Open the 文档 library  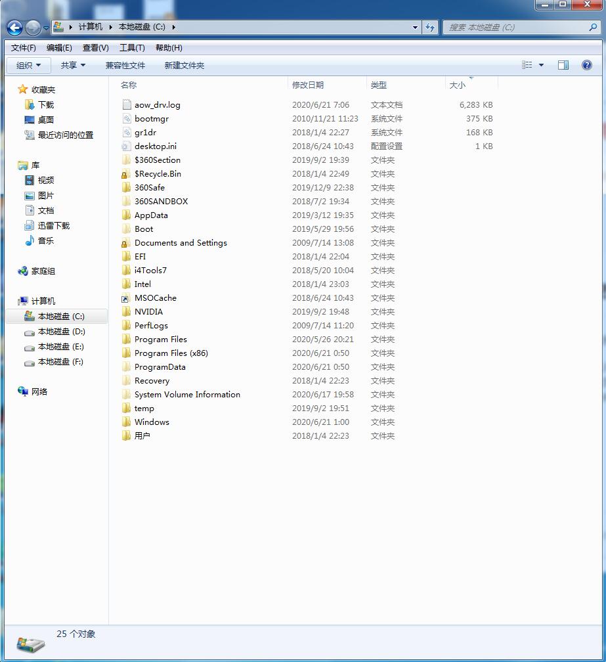(46, 210)
